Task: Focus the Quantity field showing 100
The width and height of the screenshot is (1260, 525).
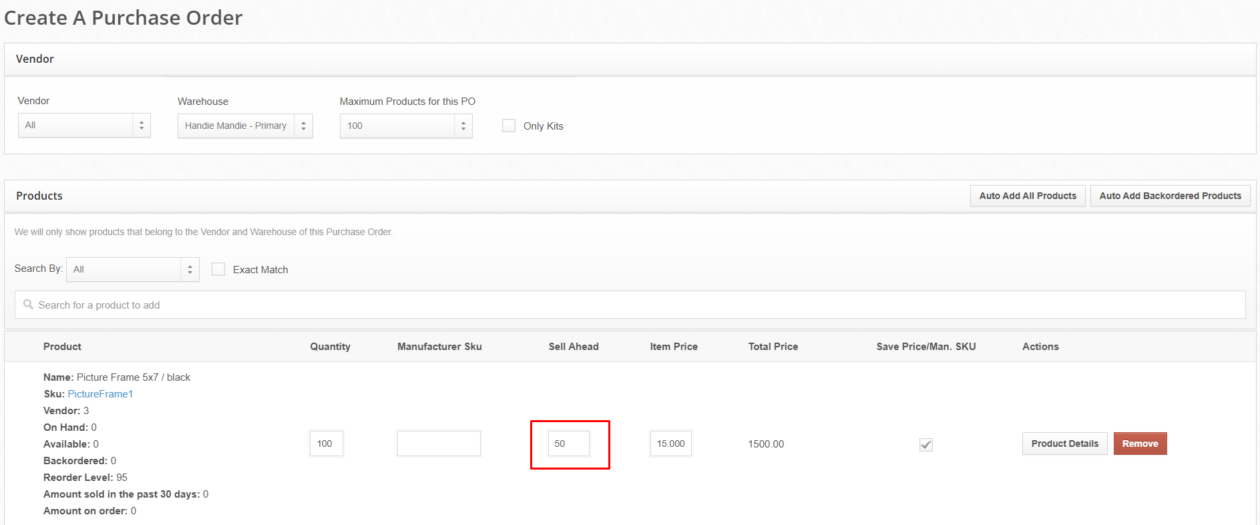Action: pyautogui.click(x=326, y=444)
